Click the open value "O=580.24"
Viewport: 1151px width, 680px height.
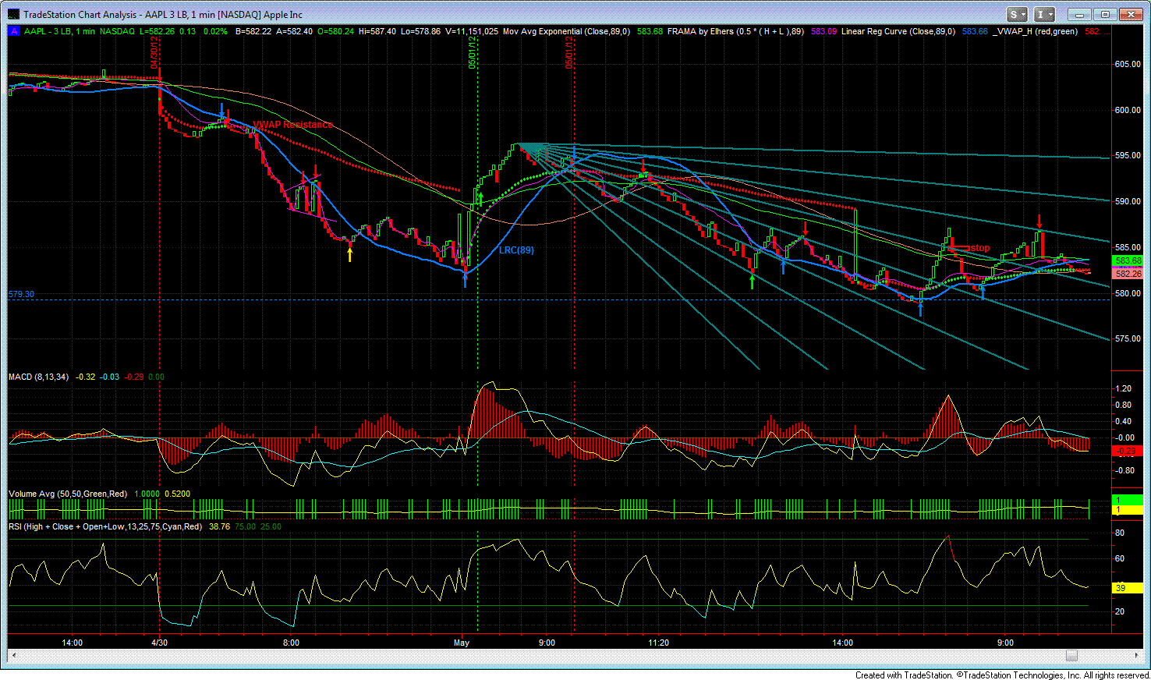click(335, 31)
